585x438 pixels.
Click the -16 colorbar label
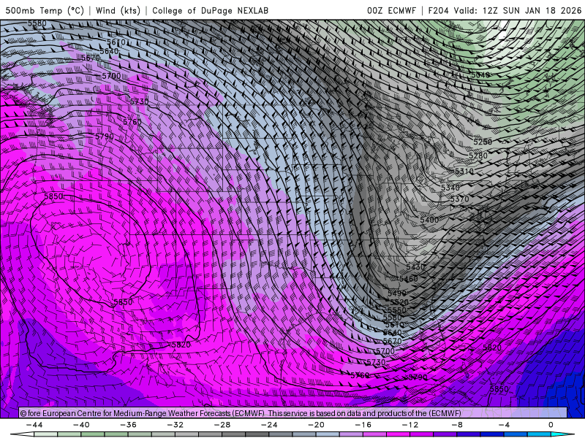click(x=363, y=425)
